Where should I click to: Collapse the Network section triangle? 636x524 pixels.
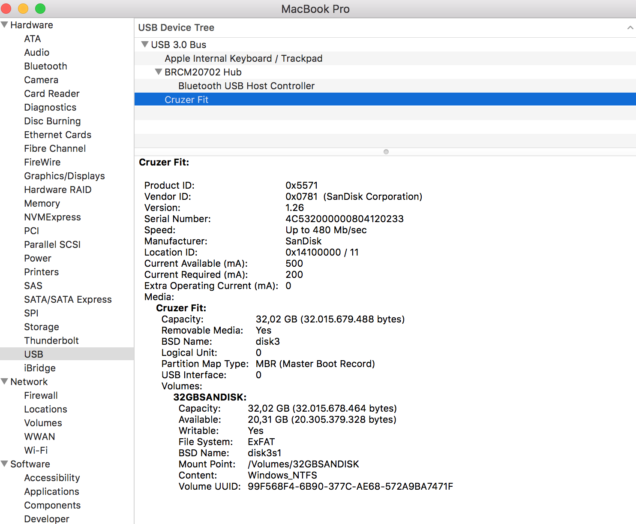(x=4, y=382)
